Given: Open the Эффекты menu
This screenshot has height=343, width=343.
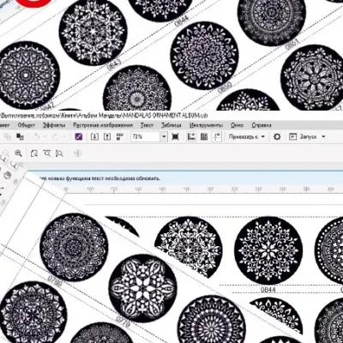Looking at the screenshot, I should pos(54,125).
